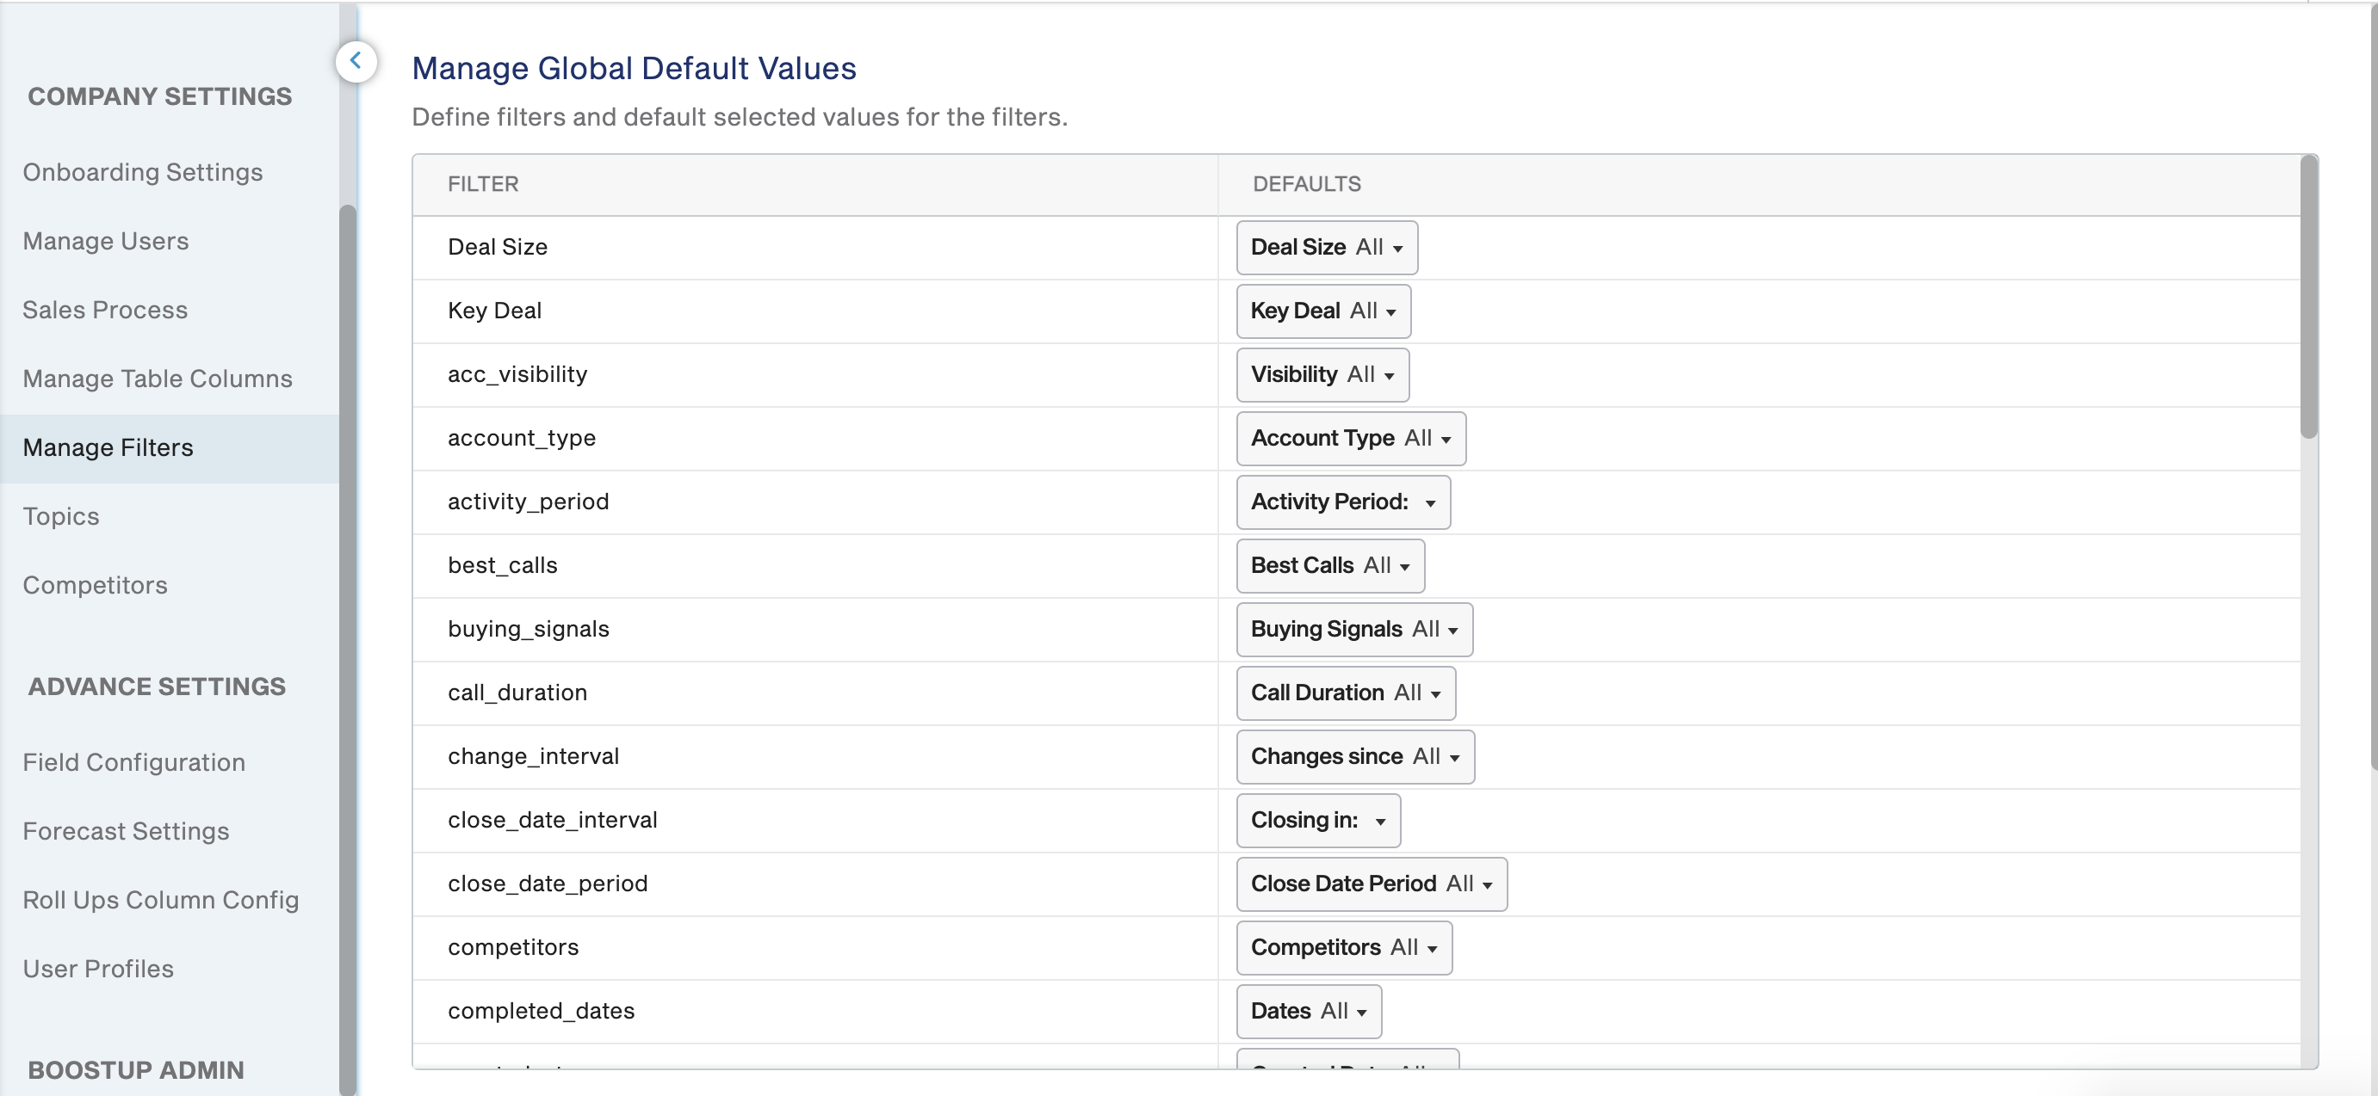Expand the Close Date Period dropdown
The image size is (2378, 1096).
pyautogui.click(x=1372, y=884)
